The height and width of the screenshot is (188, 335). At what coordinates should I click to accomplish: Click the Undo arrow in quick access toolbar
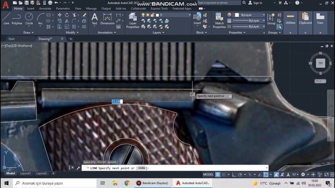pyautogui.click(x=56, y=3)
